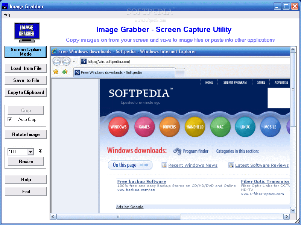Open the MOBILE category icon
This screenshot has height=225, width=301.
click(270, 127)
